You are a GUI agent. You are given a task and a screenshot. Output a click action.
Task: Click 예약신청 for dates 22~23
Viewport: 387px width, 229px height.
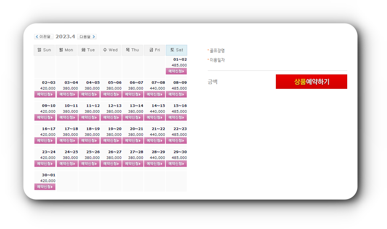[176, 141]
